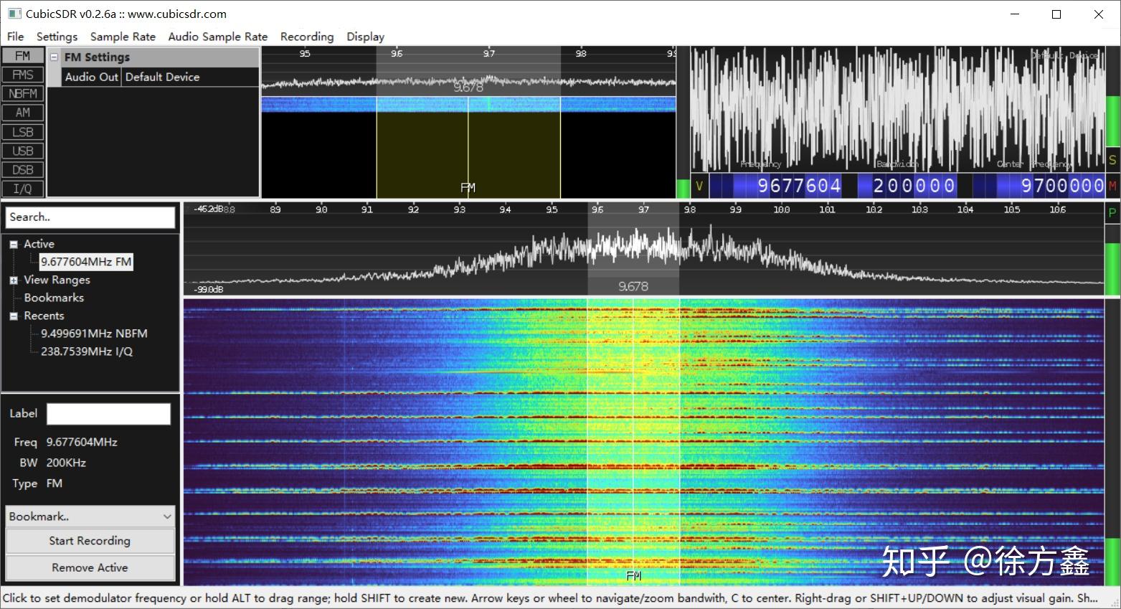Switch to FMS stereo mode
1121x609 pixels.
pyautogui.click(x=22, y=74)
